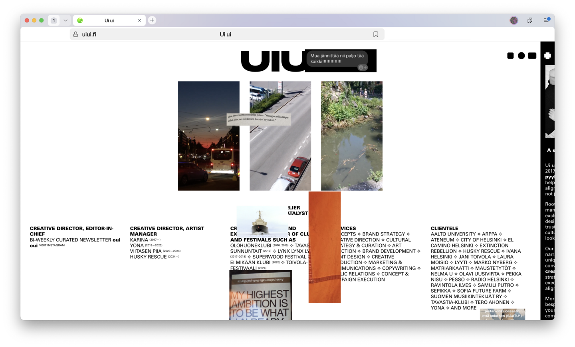Open the pond with greenery photo

(x=352, y=136)
